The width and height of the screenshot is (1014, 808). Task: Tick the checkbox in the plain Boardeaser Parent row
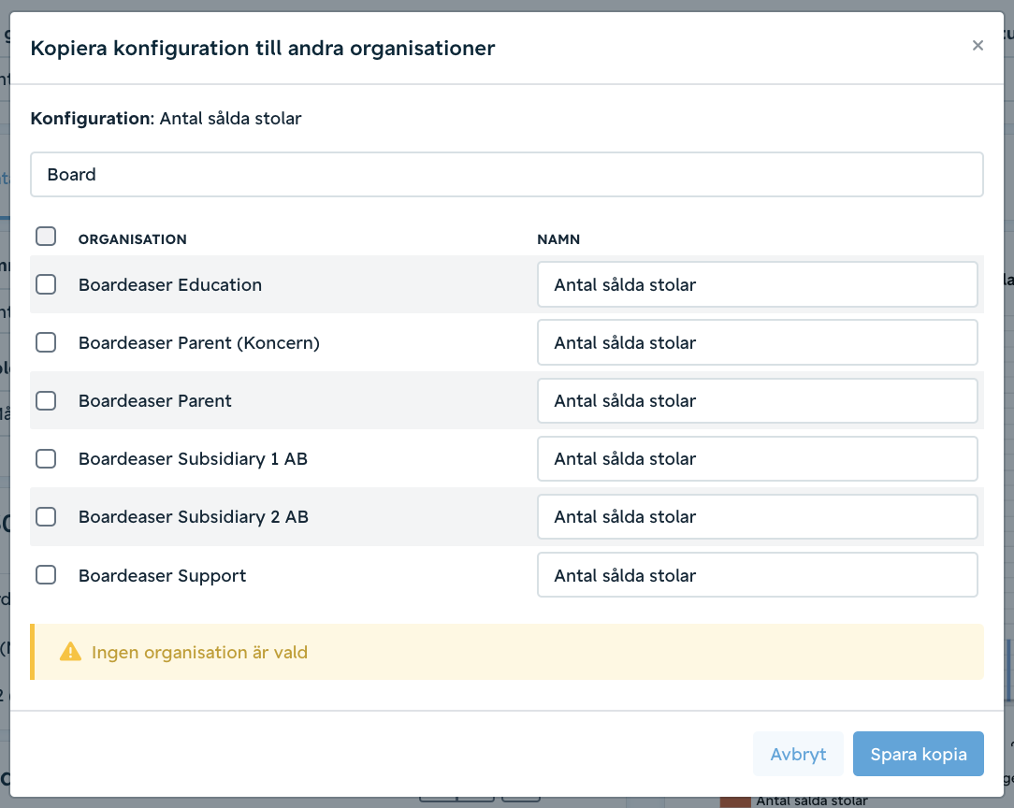46,401
